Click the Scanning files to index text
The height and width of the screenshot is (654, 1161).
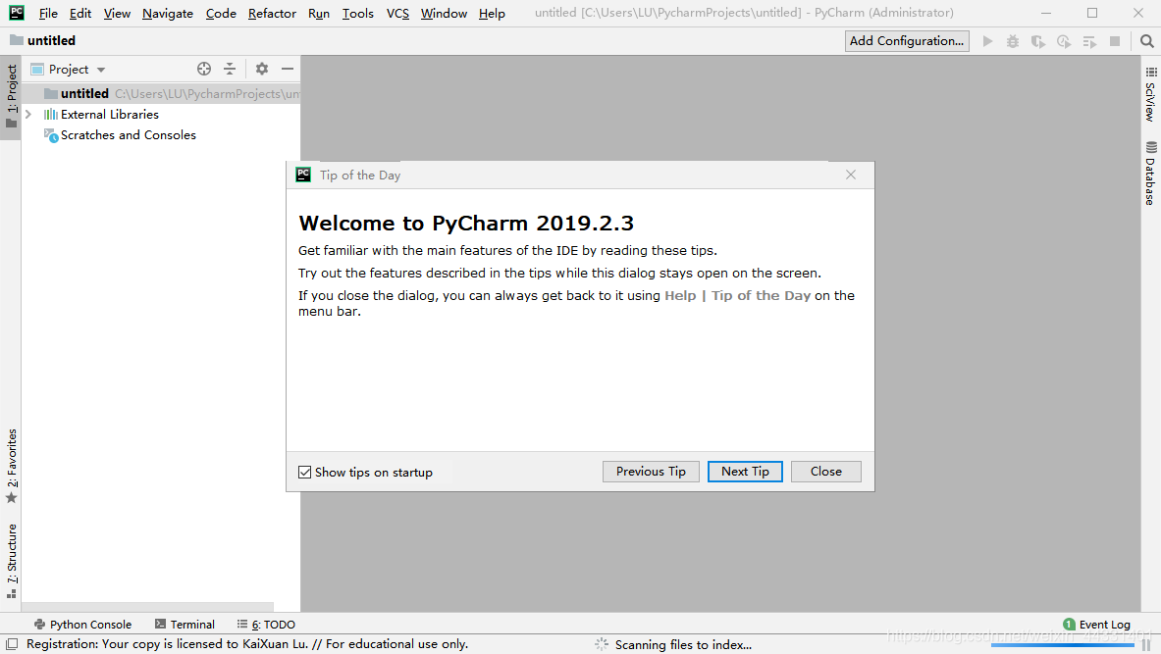[683, 645]
